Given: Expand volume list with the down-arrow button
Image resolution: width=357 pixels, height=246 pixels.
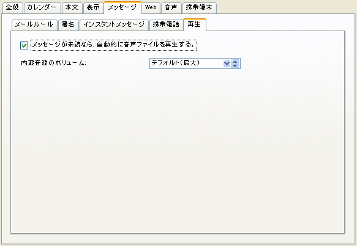Looking at the screenshot, I should point(227,63).
